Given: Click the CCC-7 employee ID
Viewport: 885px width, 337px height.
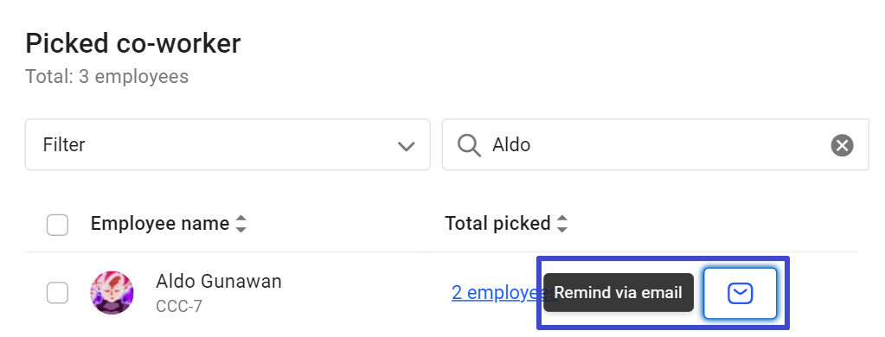Looking at the screenshot, I should pos(178,307).
